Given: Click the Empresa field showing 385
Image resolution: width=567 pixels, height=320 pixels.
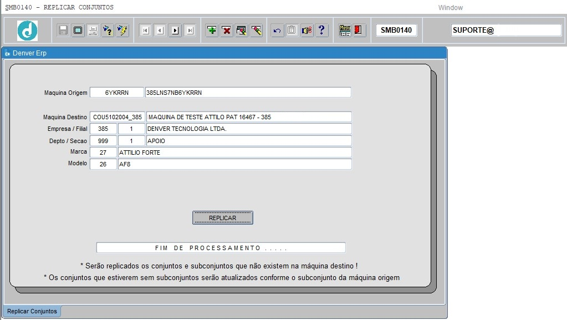Looking at the screenshot, I should pos(103,129).
